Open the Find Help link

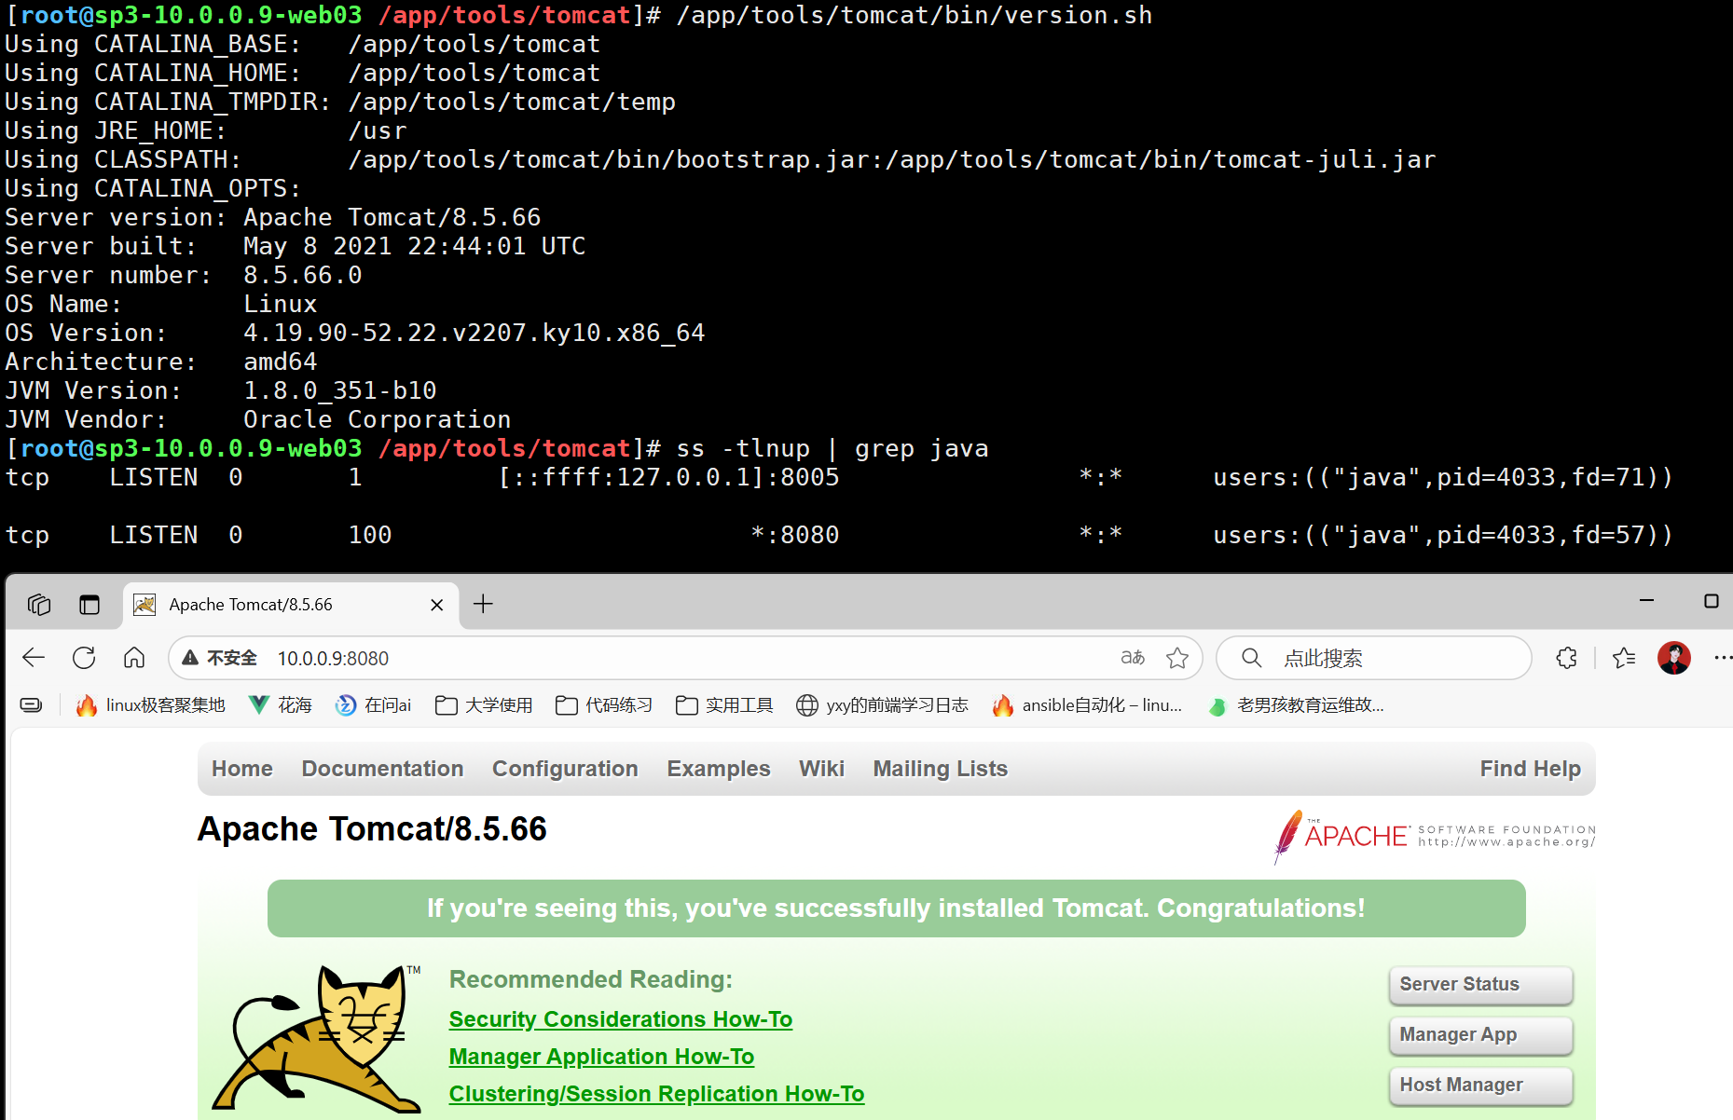pos(1530,769)
